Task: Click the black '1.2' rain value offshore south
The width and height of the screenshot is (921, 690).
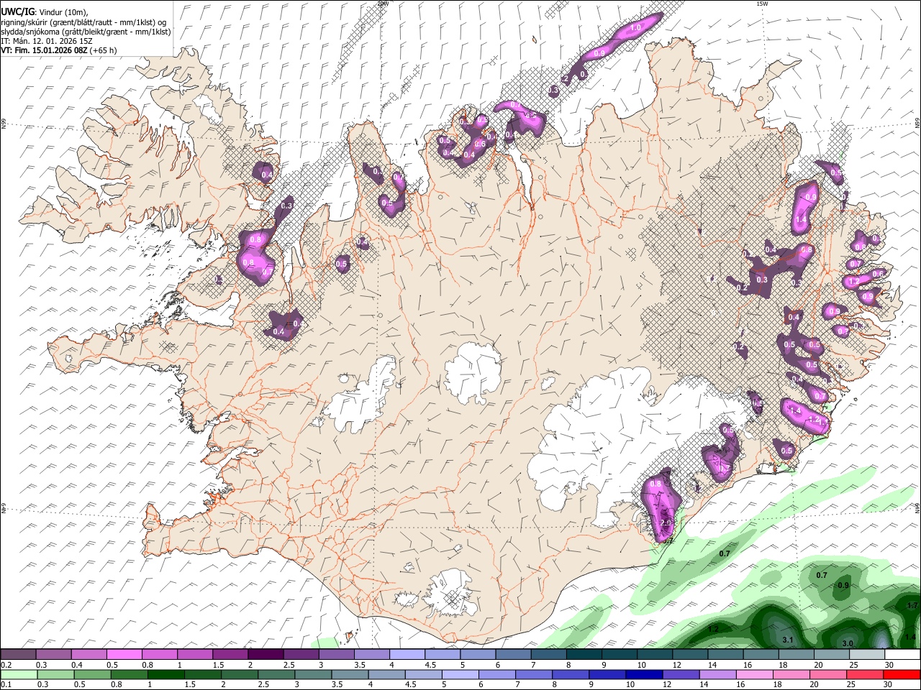Action: pyautogui.click(x=713, y=629)
